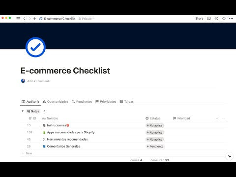Open the comments panel icon
The width and height of the screenshot is (236, 177).
[x=209, y=19]
